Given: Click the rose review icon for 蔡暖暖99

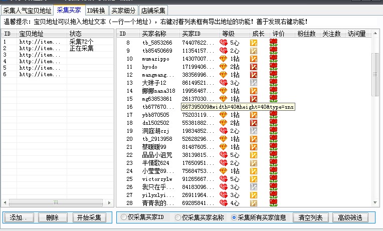Looking at the screenshot, I should tap(274, 147).
